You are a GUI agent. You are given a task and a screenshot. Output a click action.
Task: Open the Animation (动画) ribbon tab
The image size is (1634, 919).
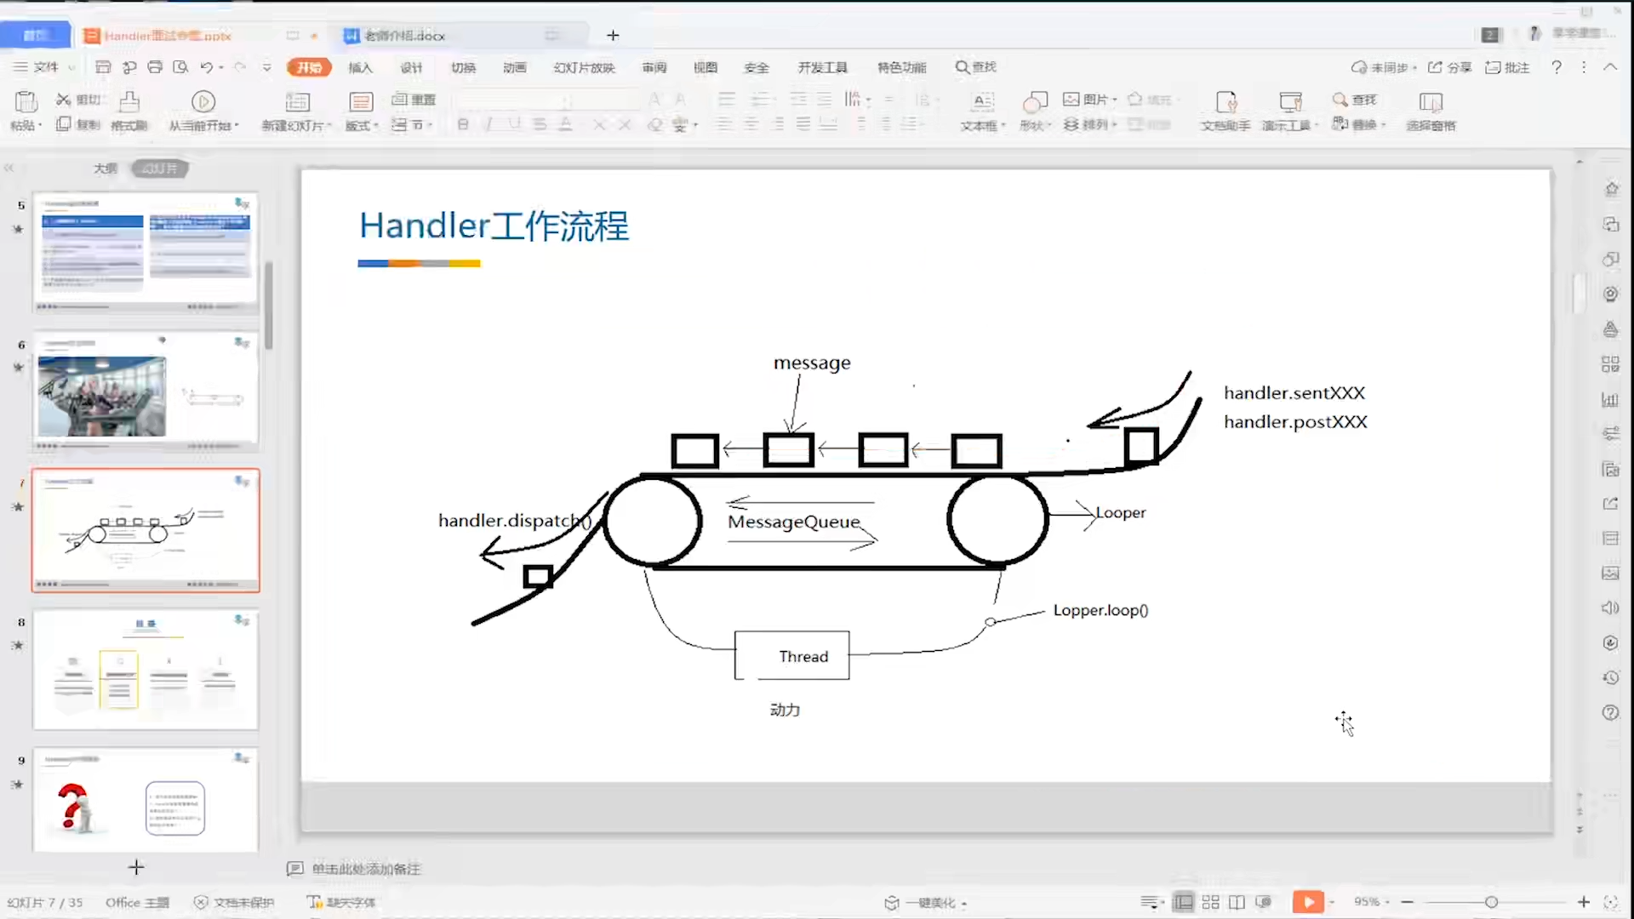pyautogui.click(x=514, y=67)
